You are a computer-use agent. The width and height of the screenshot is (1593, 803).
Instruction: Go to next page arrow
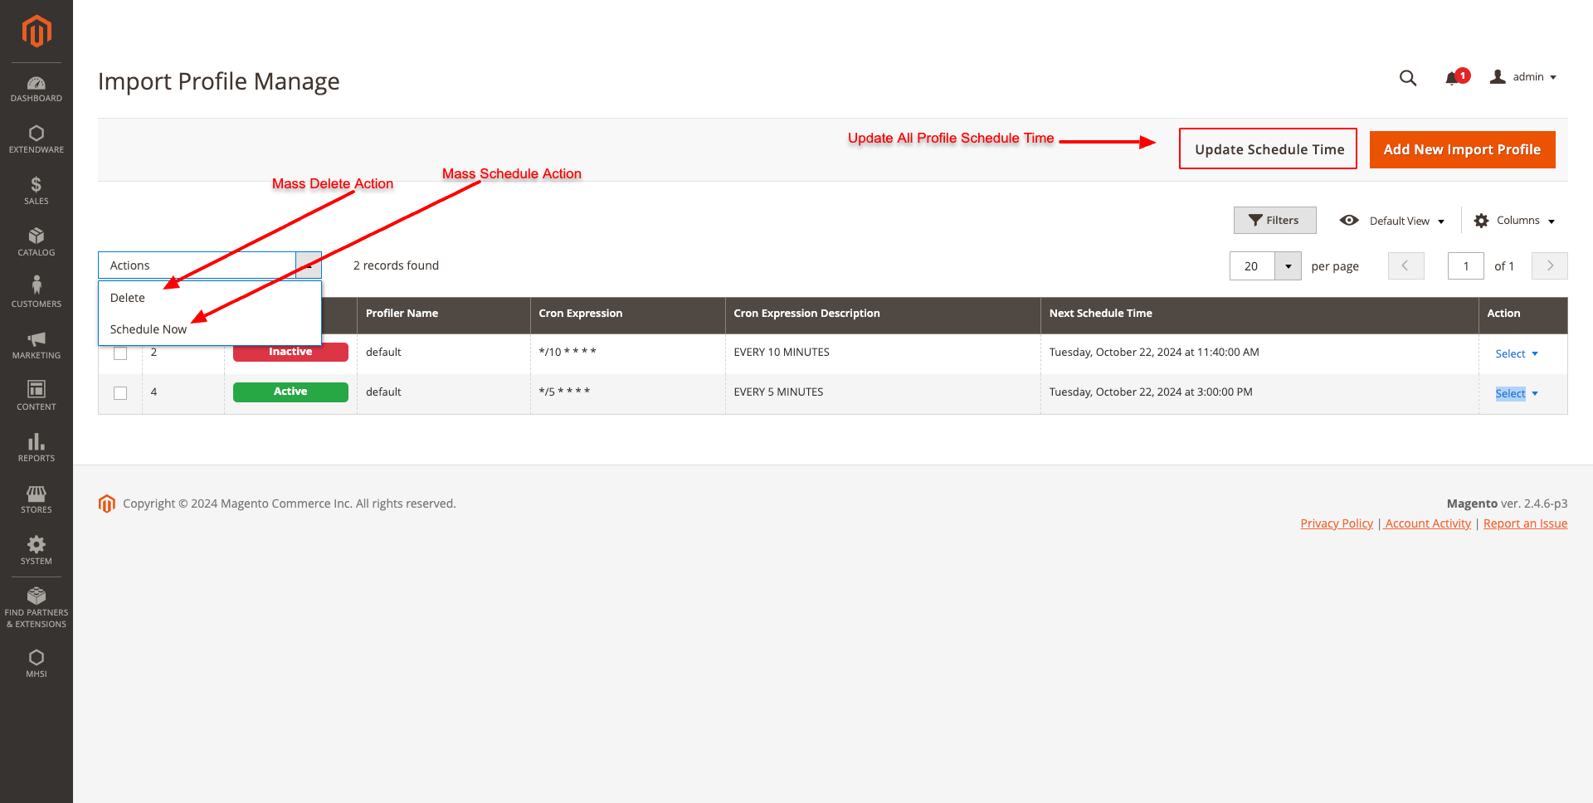pos(1550,266)
